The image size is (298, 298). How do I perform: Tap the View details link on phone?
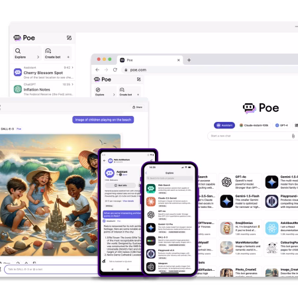point(128,201)
